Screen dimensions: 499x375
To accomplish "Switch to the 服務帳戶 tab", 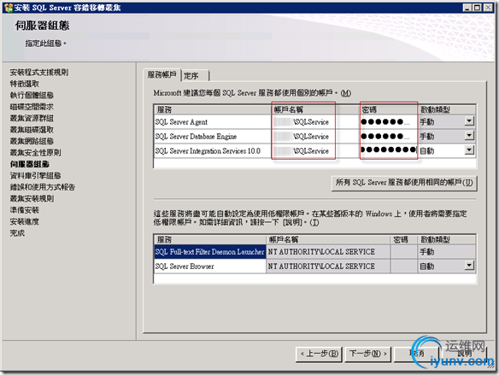I will [161, 75].
